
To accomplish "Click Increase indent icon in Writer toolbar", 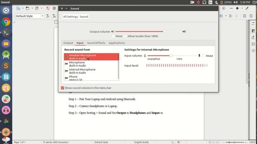I will (245, 16).
